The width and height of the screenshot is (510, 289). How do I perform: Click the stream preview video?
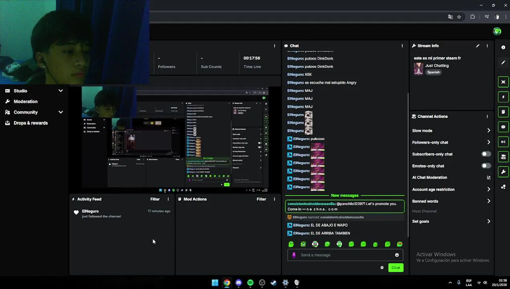175,140
